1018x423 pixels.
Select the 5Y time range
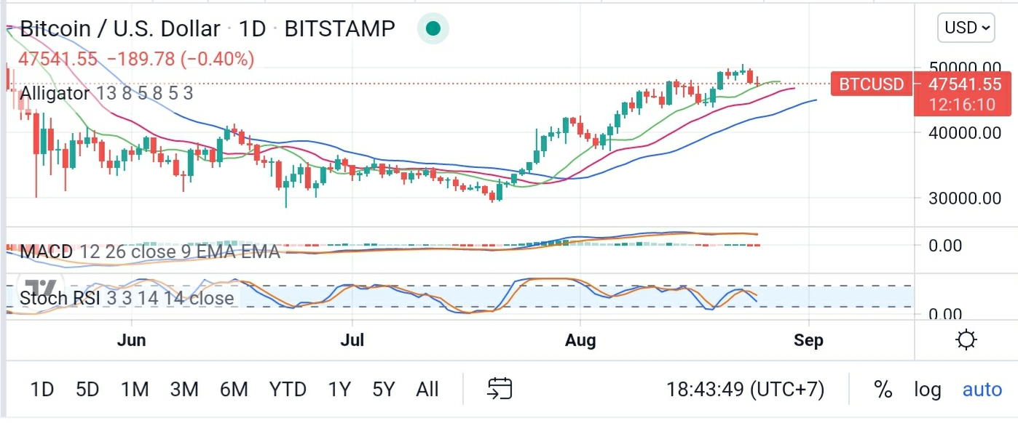(384, 390)
